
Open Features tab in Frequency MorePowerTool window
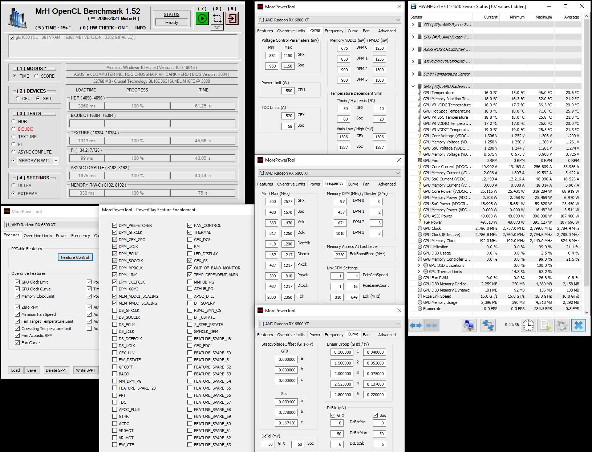tap(265, 184)
